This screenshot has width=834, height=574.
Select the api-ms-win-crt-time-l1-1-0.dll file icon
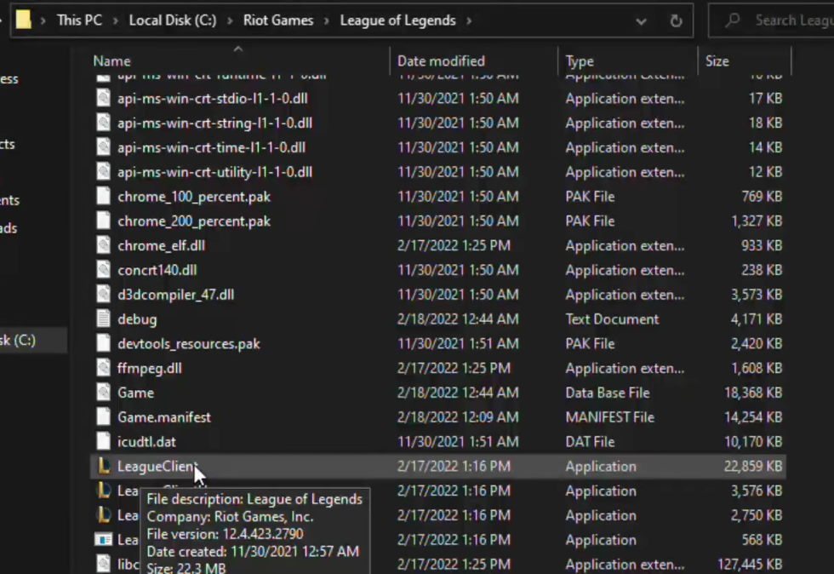[x=104, y=147]
